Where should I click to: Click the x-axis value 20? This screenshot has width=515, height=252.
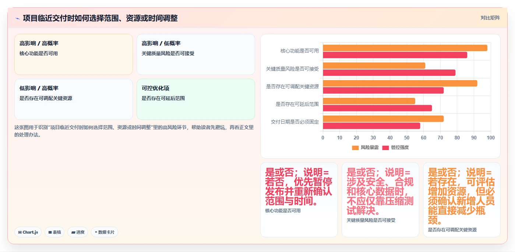[356, 138]
